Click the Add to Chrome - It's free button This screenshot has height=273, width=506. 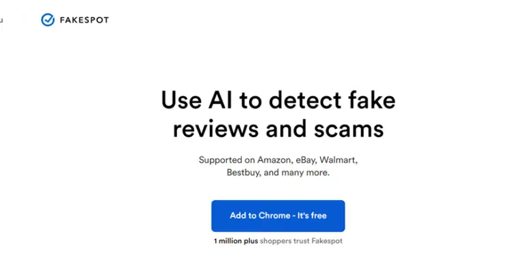278,216
